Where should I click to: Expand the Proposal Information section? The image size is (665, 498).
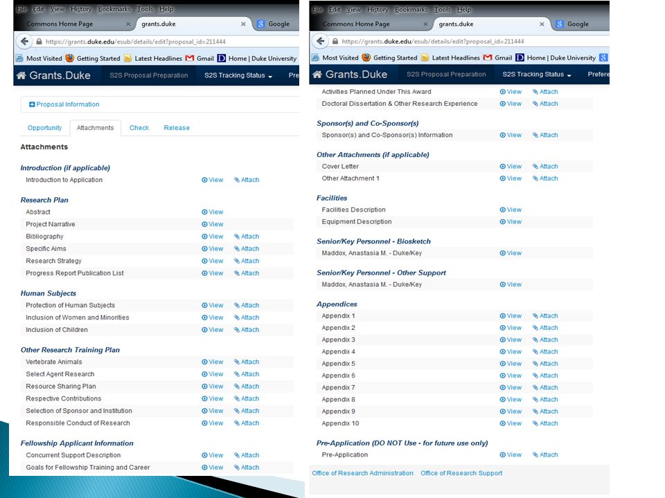tap(64, 104)
